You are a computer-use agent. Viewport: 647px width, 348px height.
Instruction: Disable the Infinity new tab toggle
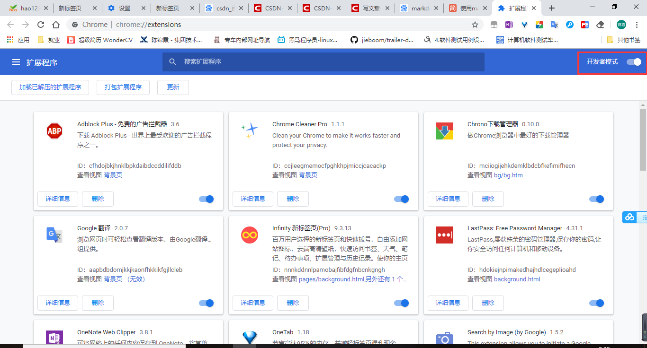click(402, 303)
